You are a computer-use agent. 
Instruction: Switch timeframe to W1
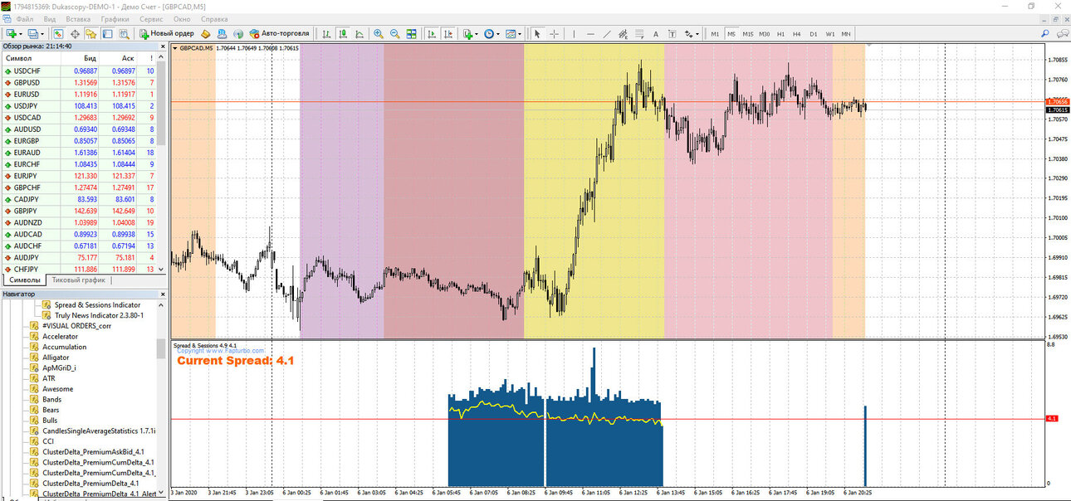pyautogui.click(x=829, y=33)
